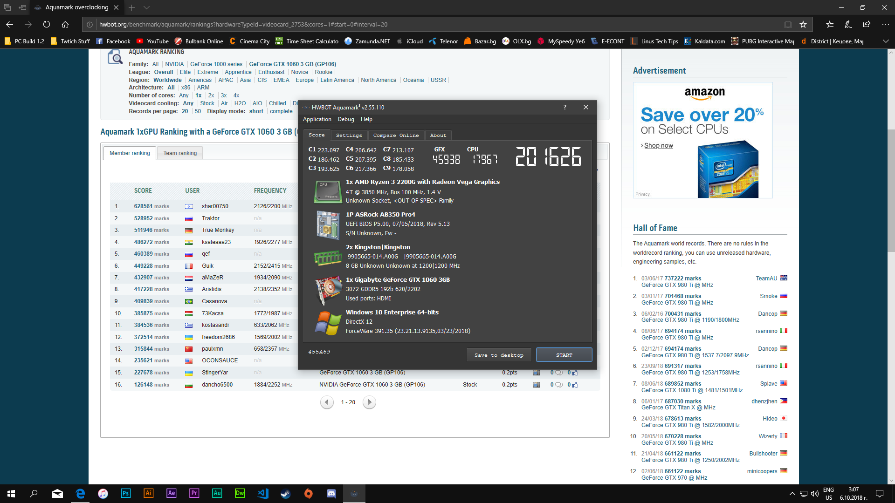Filter league by Elite
This screenshot has height=503, width=895.
[185, 72]
